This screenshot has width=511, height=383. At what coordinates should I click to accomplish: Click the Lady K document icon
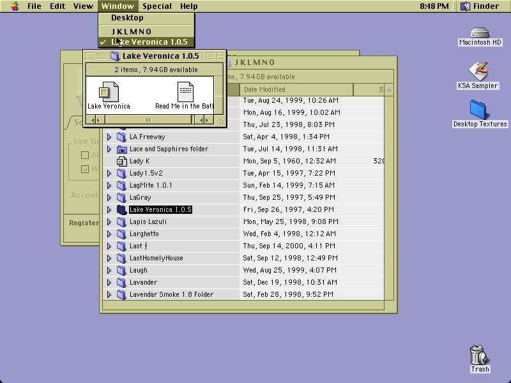click(121, 161)
